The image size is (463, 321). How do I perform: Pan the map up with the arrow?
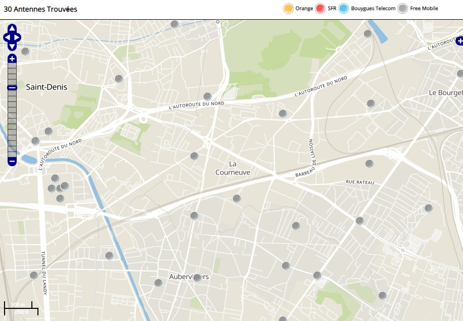[x=12, y=28]
